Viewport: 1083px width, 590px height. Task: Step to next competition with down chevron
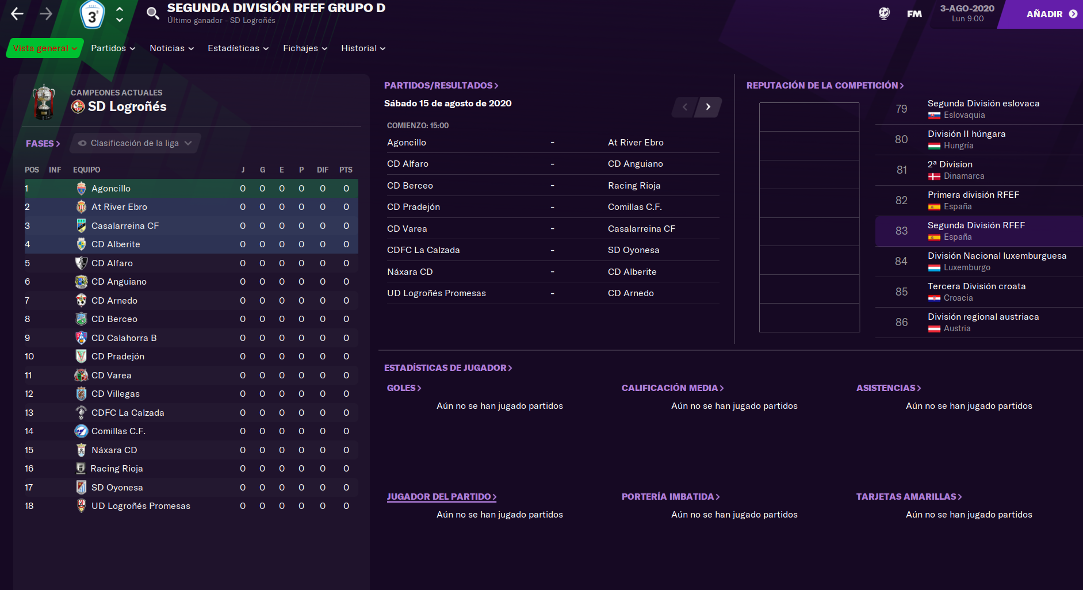[120, 20]
